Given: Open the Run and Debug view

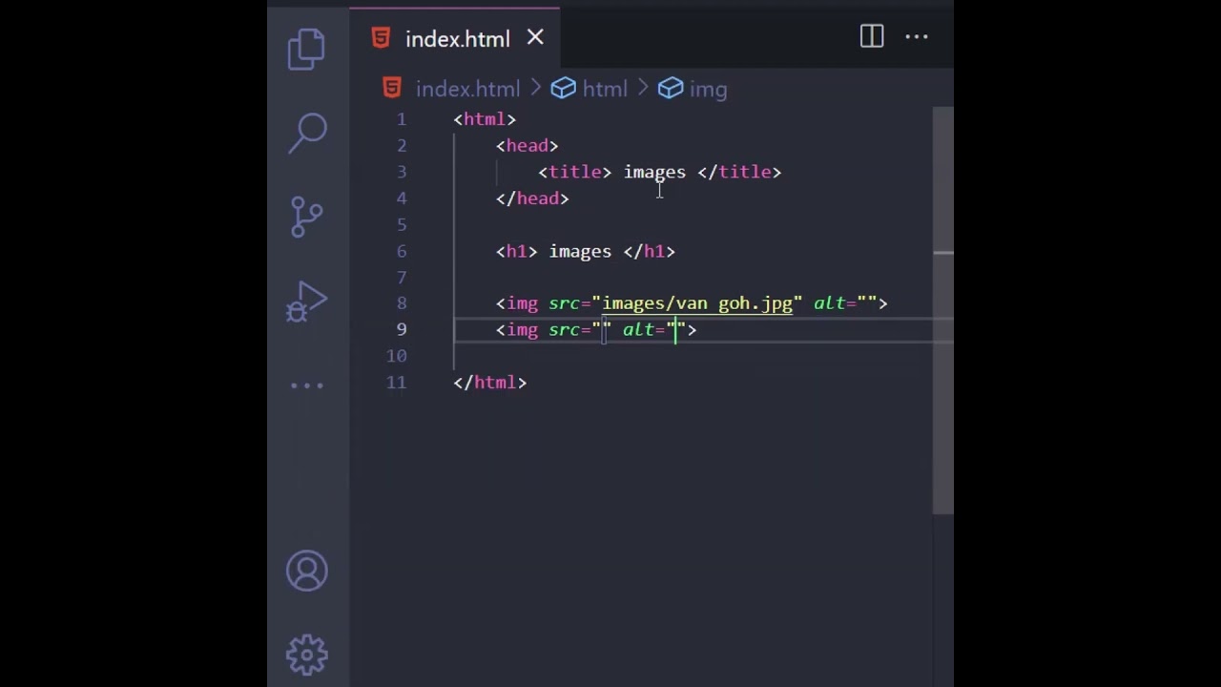Looking at the screenshot, I should coord(307,302).
